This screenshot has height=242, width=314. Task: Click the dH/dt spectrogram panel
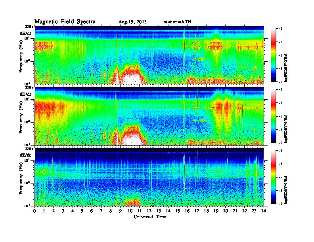(149, 55)
